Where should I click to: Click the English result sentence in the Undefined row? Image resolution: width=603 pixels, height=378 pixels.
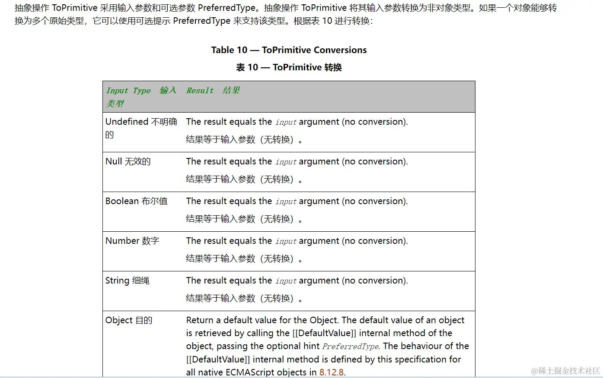coord(297,122)
